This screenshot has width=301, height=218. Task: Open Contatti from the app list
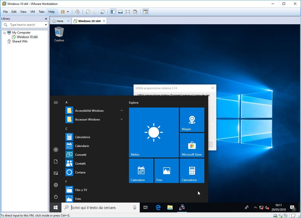coord(94,163)
